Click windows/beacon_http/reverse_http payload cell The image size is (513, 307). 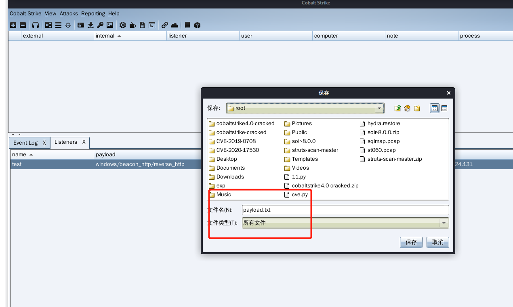coord(140,164)
